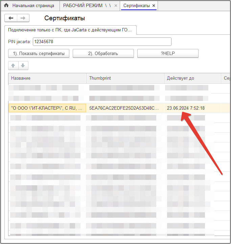Image resolution: width=231 pixels, height=244 pixels.
Task: Open the Подключение только с ПК page tab
Action: tap(70, 30)
